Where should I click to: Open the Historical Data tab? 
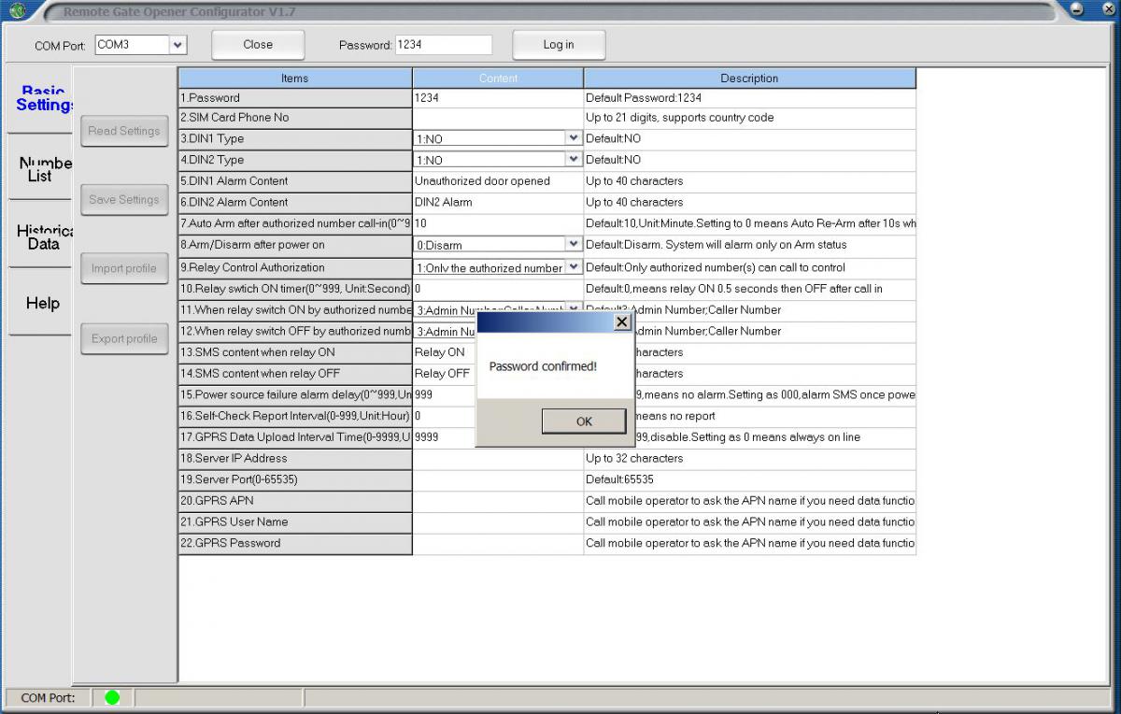coord(42,237)
